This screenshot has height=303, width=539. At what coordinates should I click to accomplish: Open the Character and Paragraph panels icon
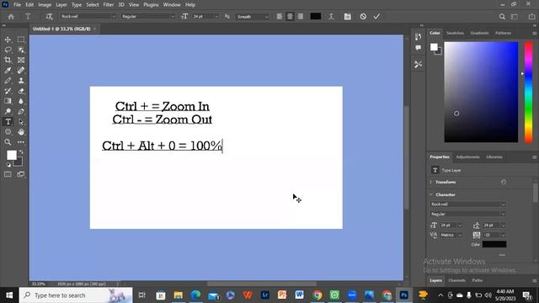click(348, 17)
